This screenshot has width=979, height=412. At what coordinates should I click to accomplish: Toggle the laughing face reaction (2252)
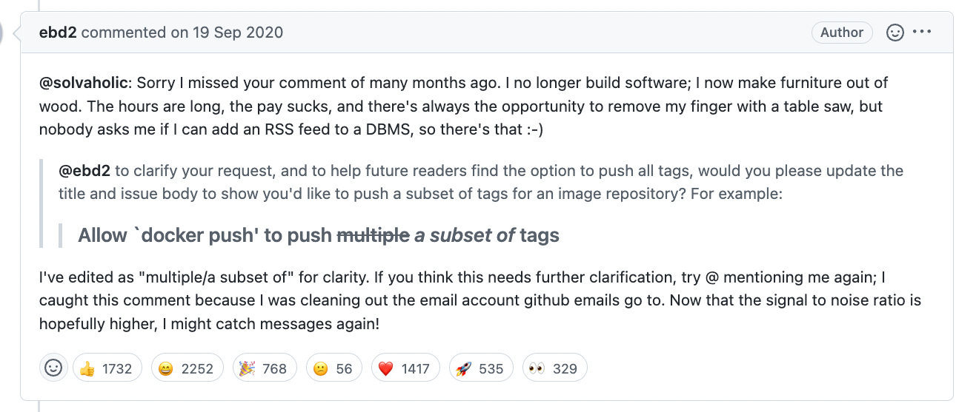[x=187, y=368]
